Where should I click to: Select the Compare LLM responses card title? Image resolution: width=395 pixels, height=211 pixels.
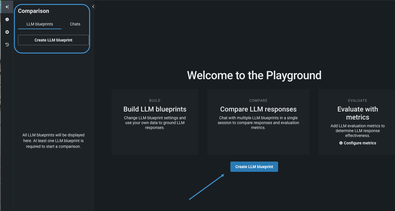pyautogui.click(x=258, y=109)
